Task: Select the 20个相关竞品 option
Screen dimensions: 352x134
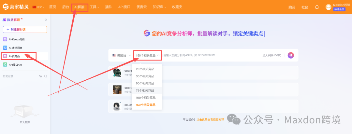Action: (x=145, y=69)
